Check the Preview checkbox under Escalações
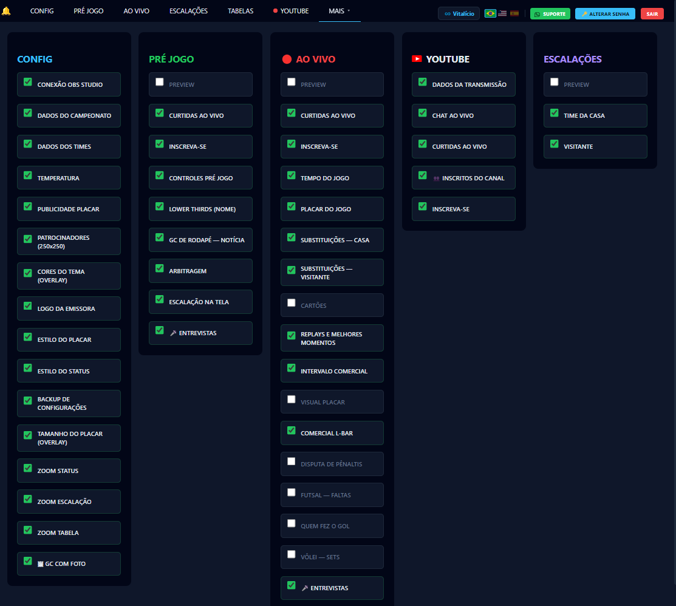The width and height of the screenshot is (676, 606). (555, 82)
